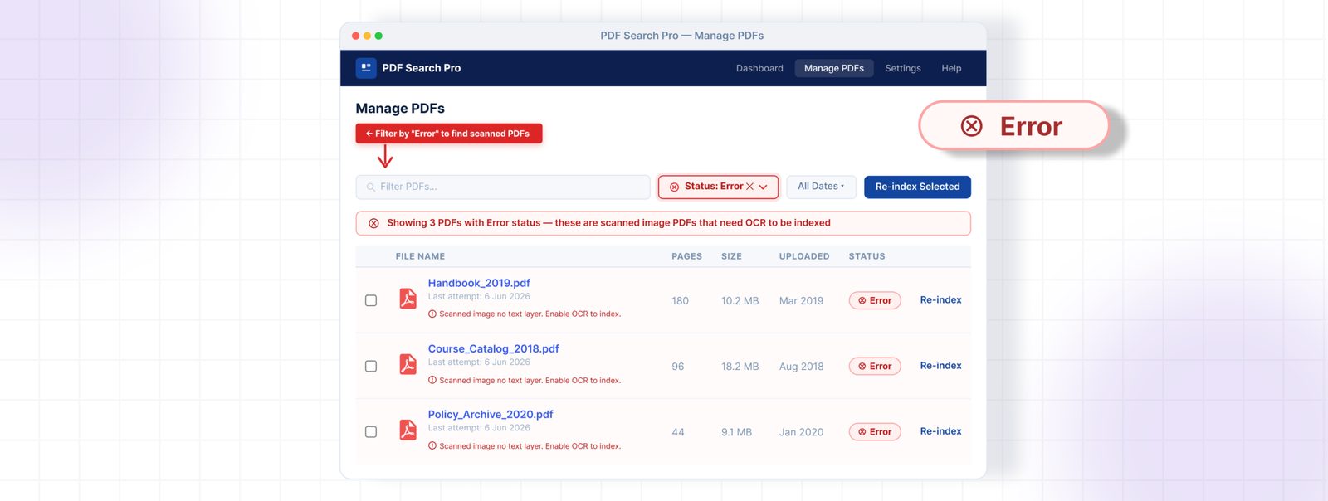Click warning icon under Policy_Archive_2020.pdf
Viewport: 1328px width, 501px height.
(432, 446)
